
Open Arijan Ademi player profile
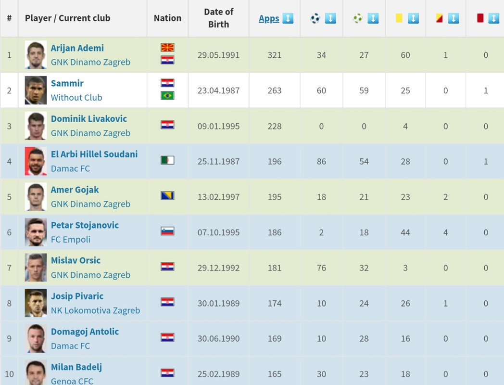pos(77,48)
